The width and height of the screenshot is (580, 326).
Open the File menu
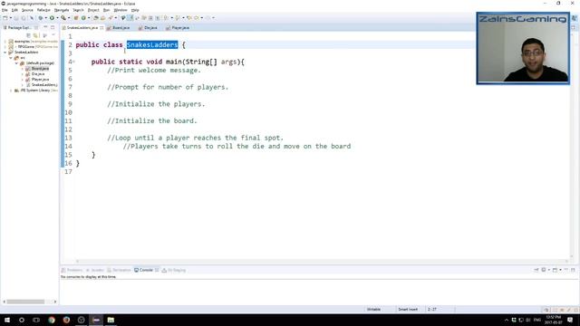click(5, 10)
